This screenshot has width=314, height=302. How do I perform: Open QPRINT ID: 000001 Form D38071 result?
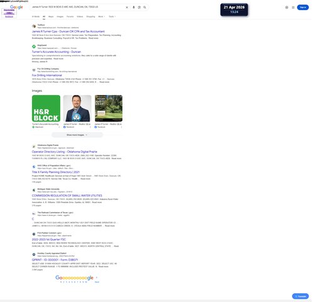[55, 260]
